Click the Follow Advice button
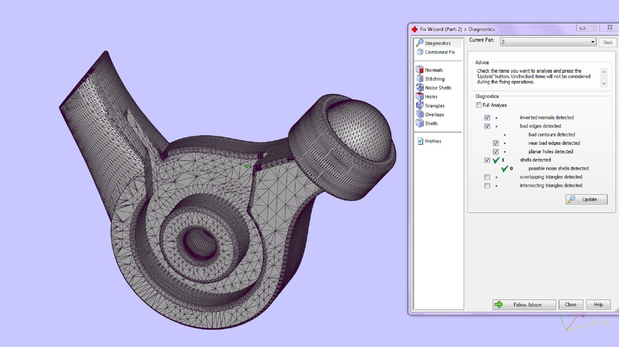 pos(524,305)
